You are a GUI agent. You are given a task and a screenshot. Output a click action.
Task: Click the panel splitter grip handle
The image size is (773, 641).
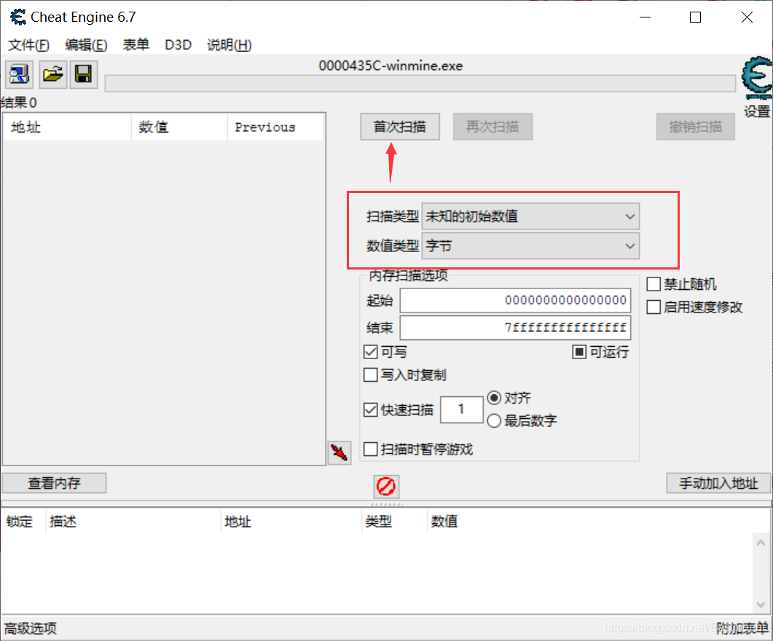[386, 504]
